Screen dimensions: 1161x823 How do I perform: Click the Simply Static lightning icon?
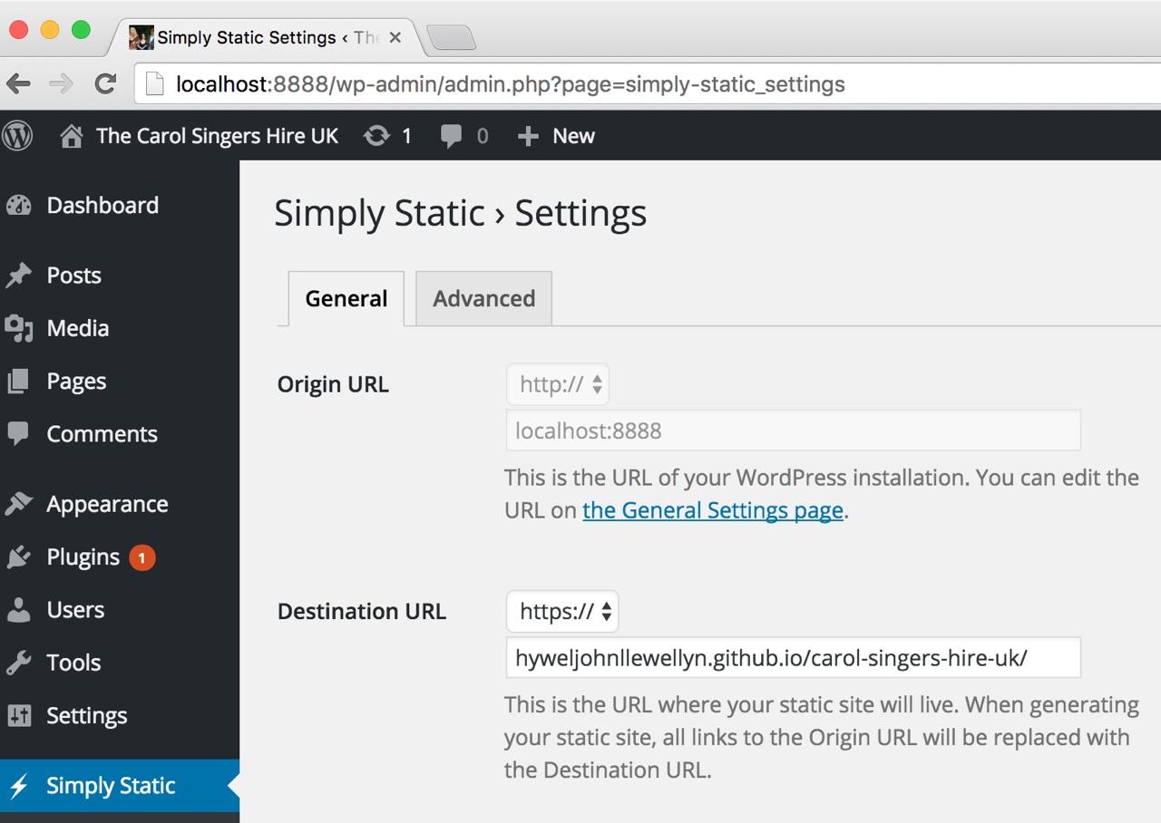point(18,786)
